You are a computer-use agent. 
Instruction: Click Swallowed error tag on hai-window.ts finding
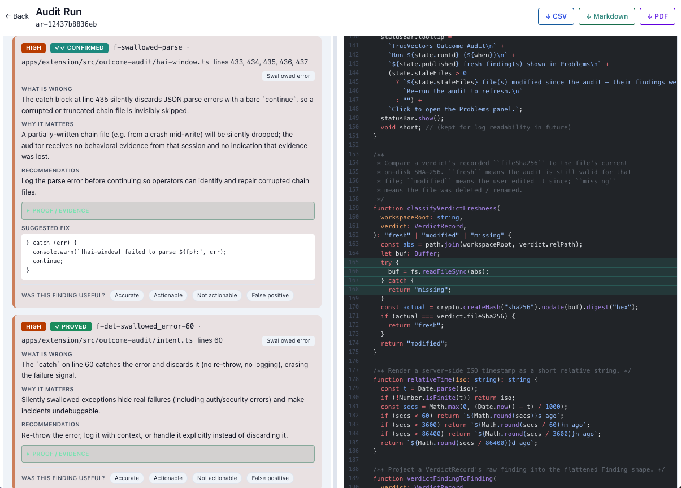[288, 76]
